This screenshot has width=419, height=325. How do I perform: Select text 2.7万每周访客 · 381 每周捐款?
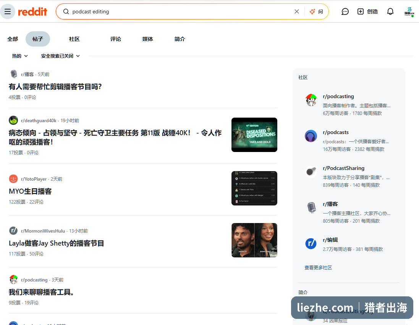353,249
